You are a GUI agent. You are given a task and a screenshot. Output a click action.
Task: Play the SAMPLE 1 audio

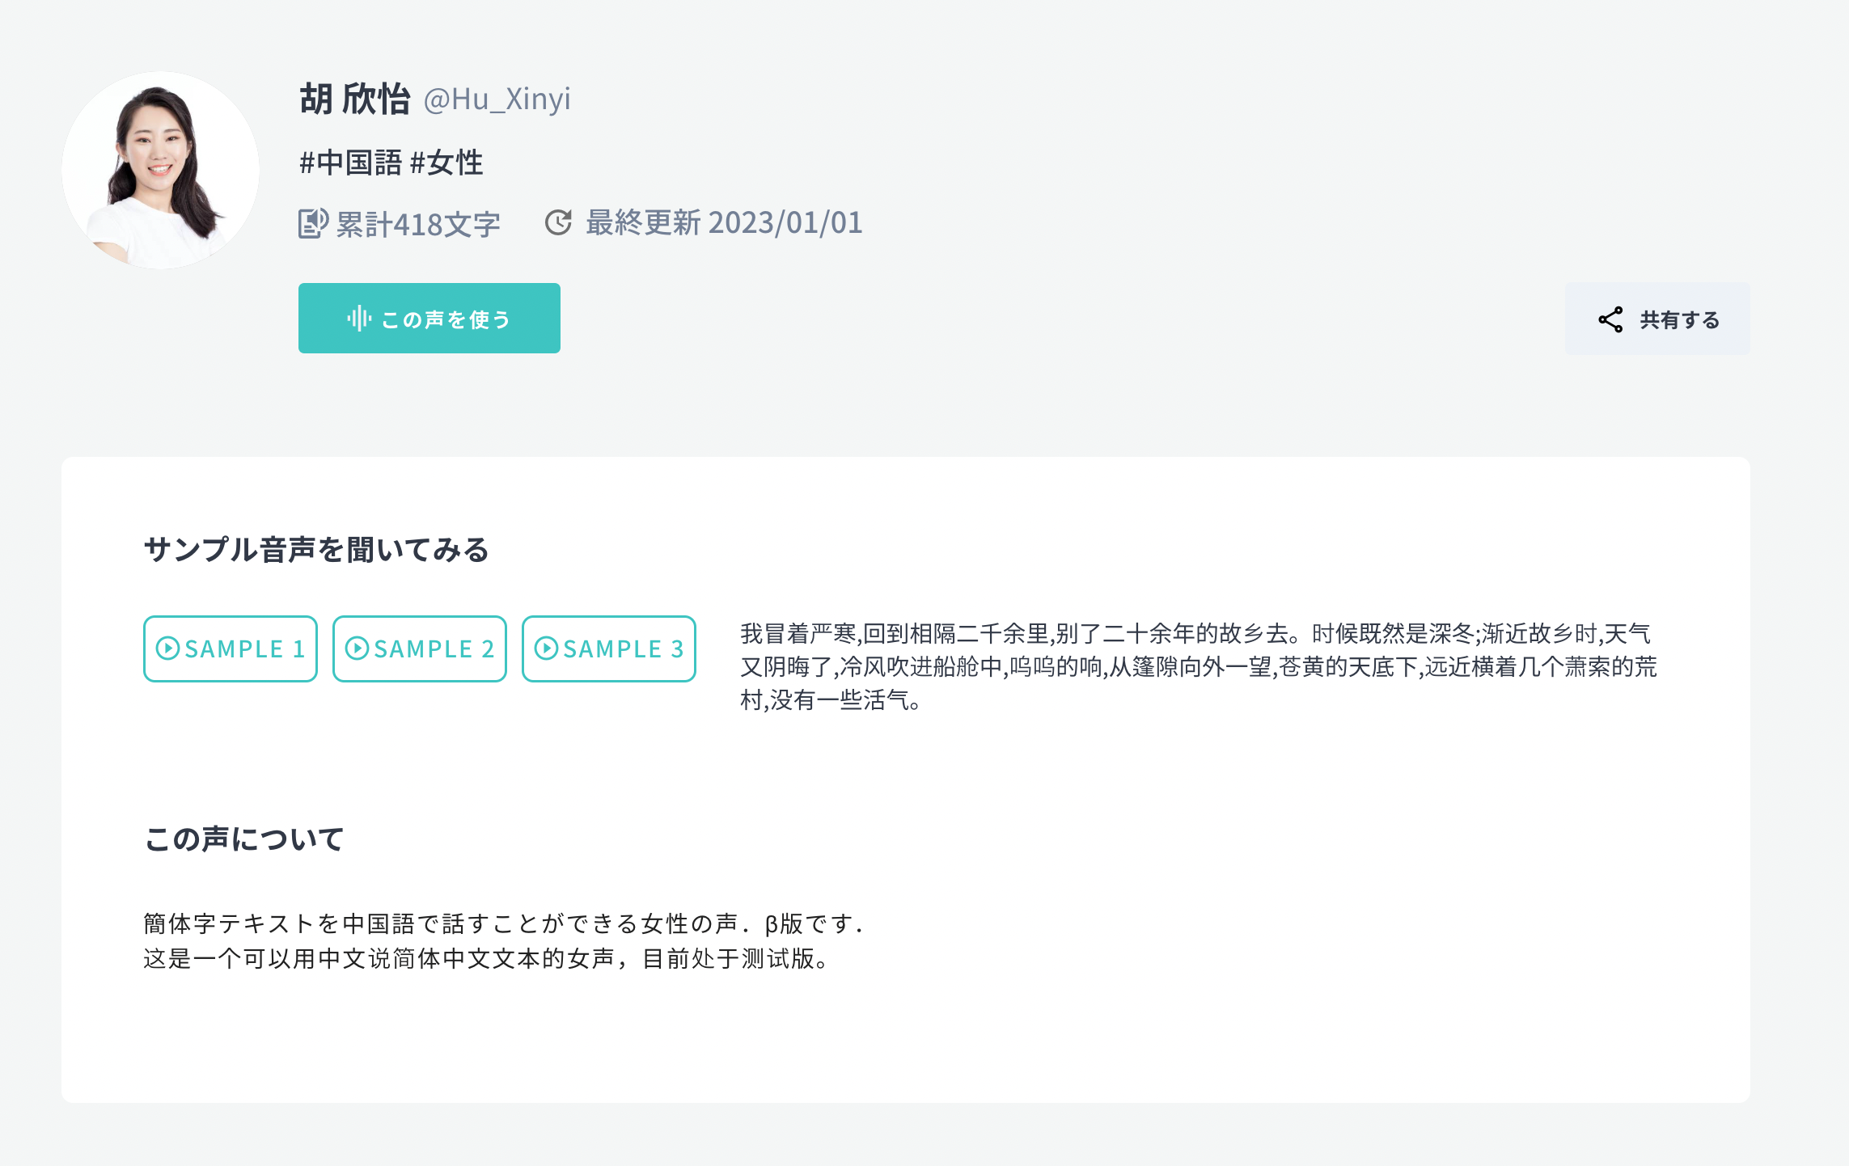tap(230, 648)
